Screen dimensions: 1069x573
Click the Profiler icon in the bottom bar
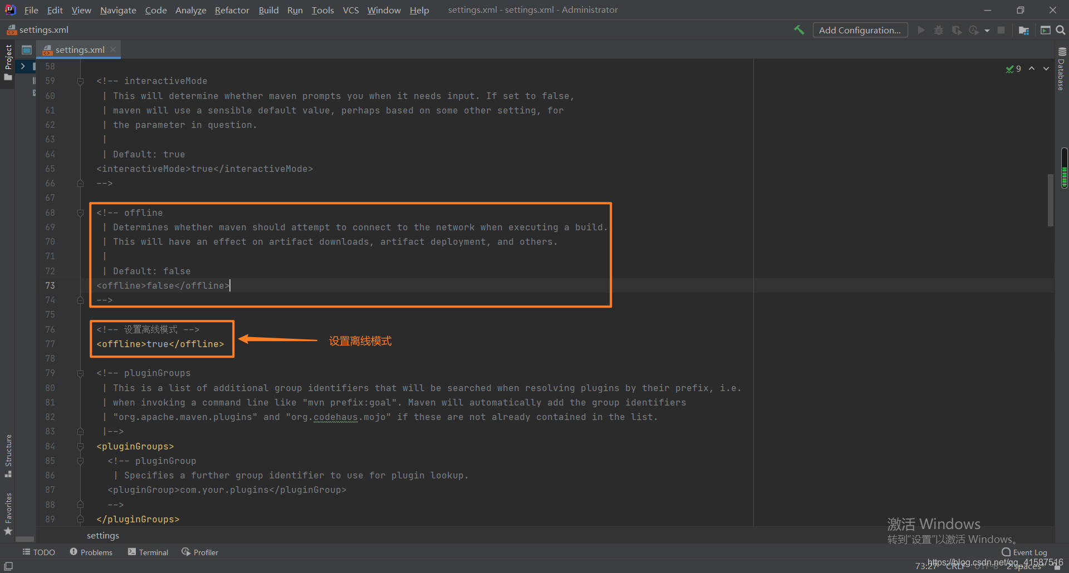199,552
